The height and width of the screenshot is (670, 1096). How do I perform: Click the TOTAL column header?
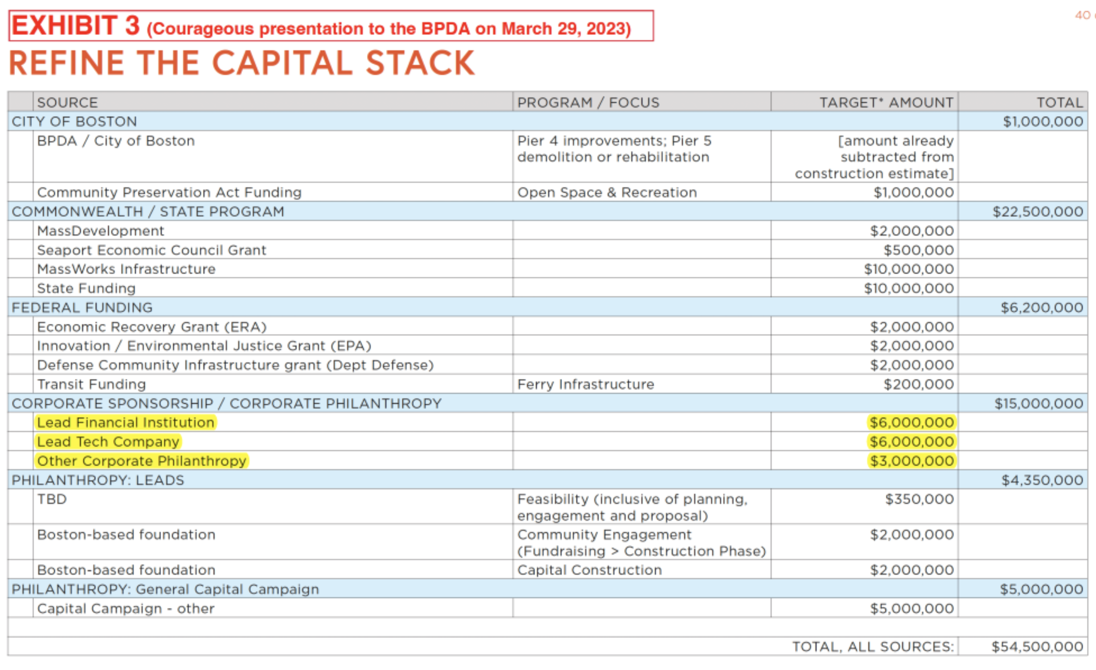point(1059,102)
